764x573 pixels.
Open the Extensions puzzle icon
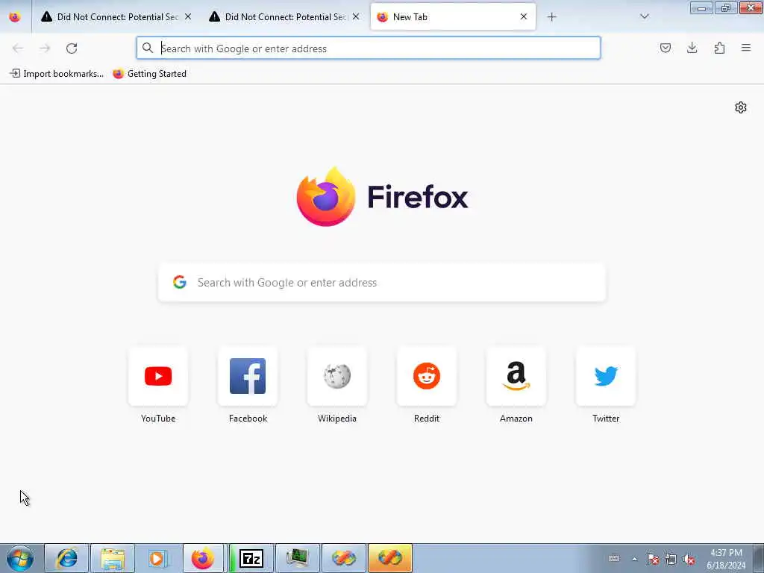click(719, 48)
